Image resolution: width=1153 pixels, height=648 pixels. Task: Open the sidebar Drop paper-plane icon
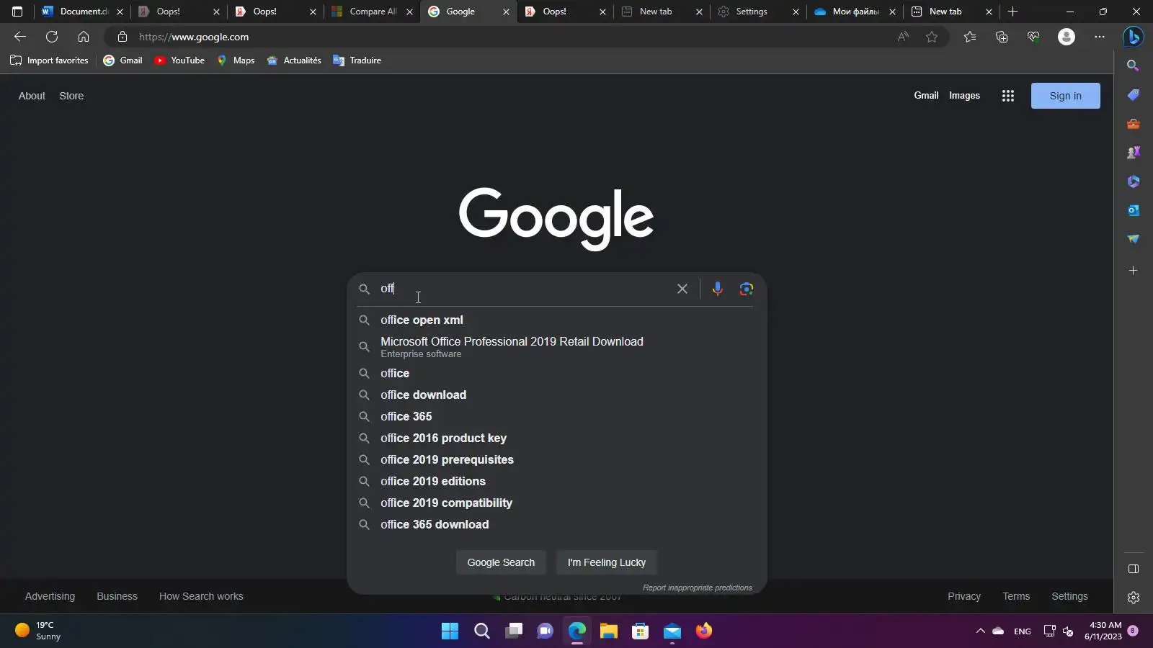coord(1134,239)
